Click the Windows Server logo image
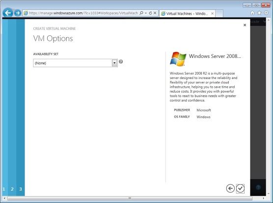273x203 pixels. pos(178,59)
